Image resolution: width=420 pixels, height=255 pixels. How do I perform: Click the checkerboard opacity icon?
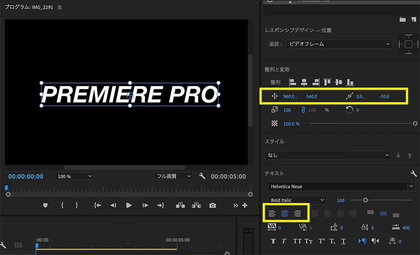[x=275, y=124]
